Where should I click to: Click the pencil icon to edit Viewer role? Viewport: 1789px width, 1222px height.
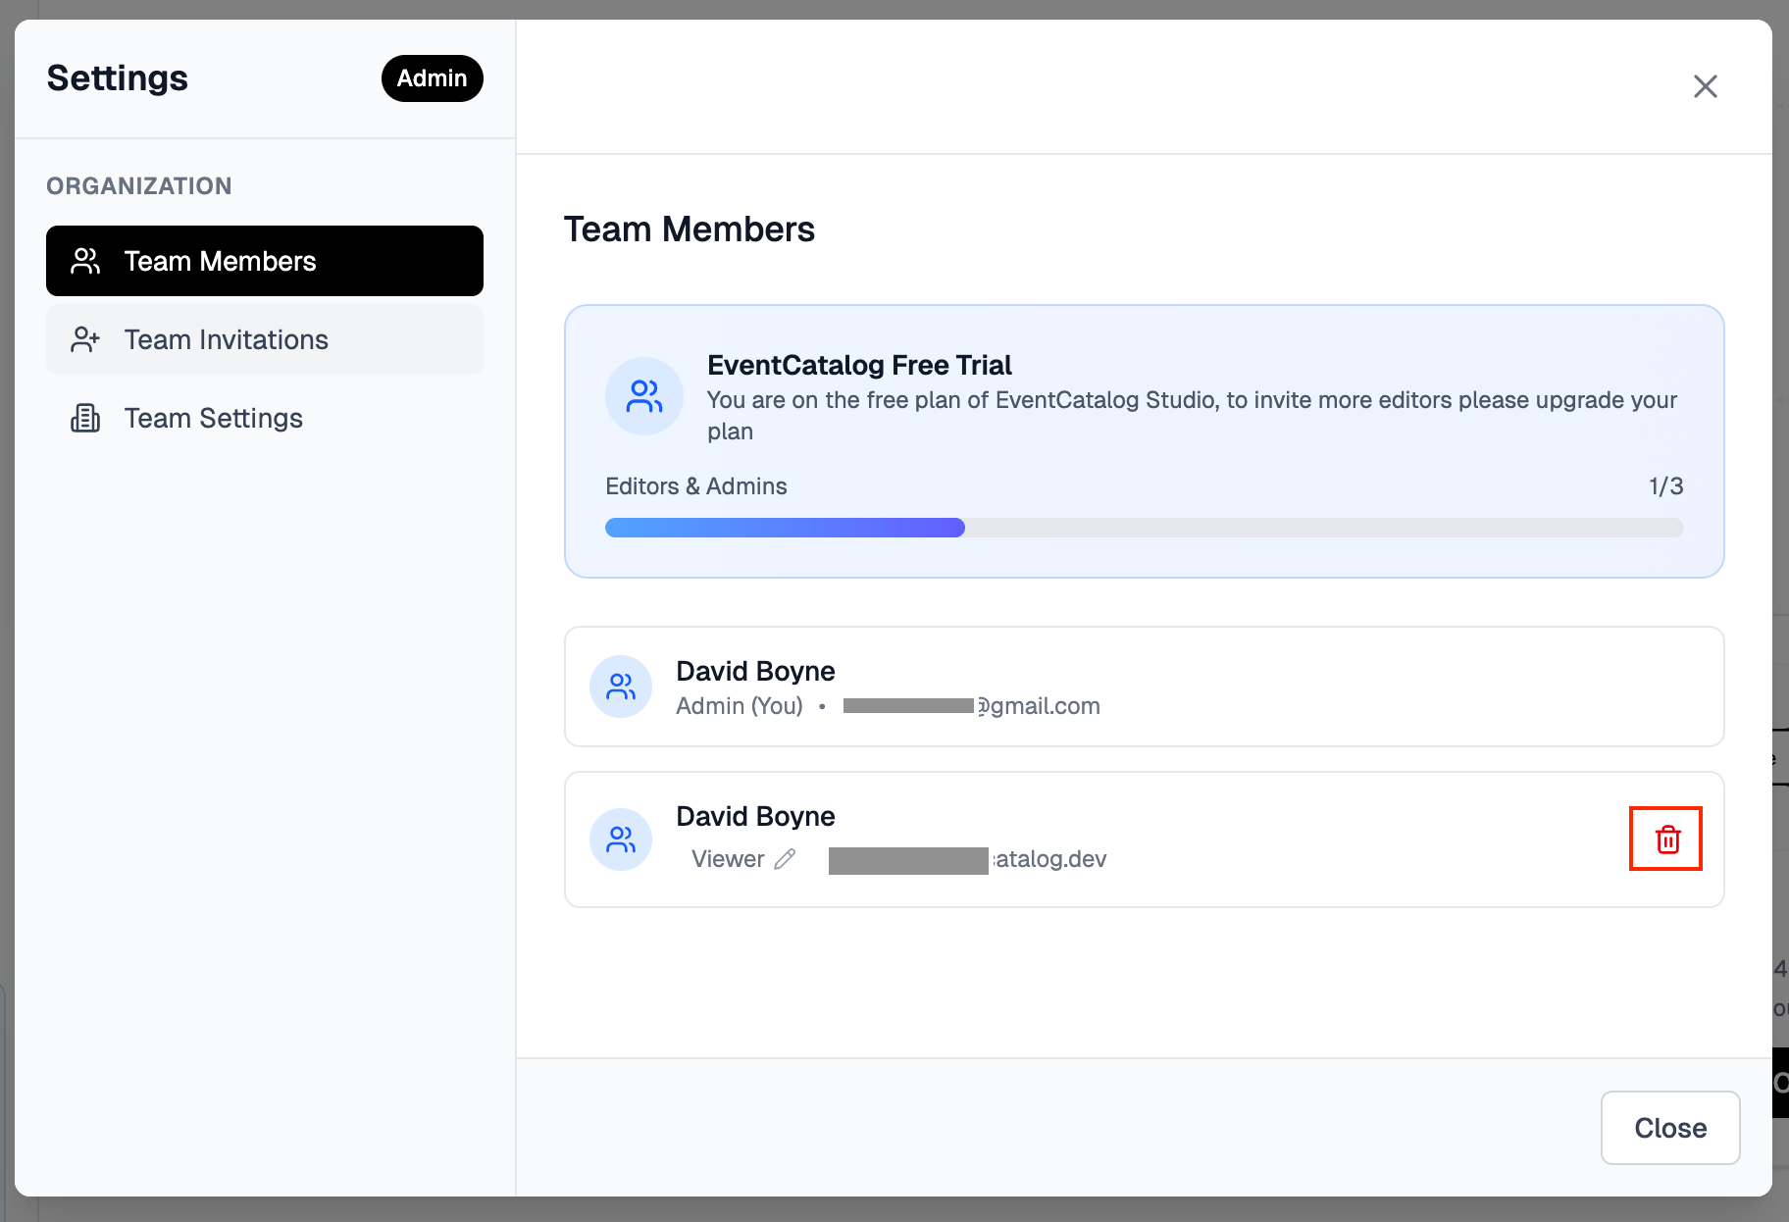(x=785, y=859)
